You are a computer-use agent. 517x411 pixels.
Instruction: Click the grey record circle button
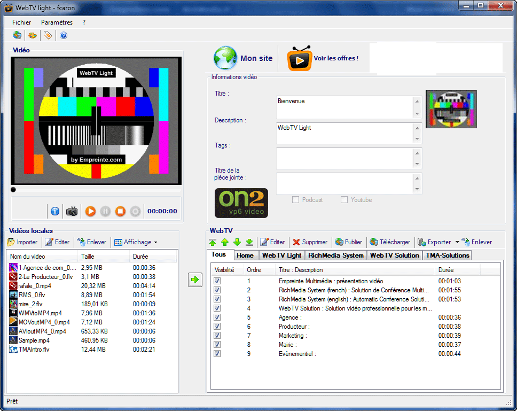point(135,211)
